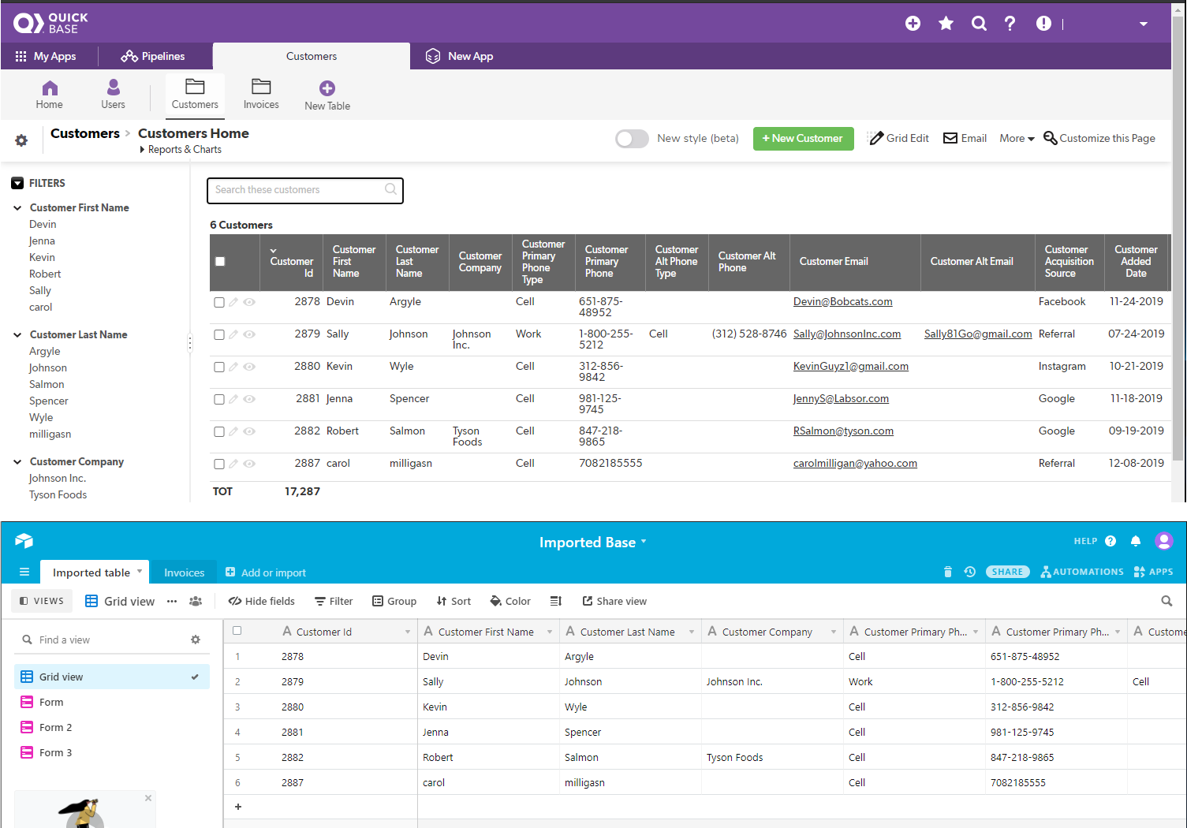Click the alert exclamation icon
The height and width of the screenshot is (828, 1187).
pos(1043,24)
